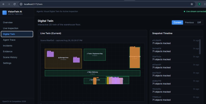Image resolution: width=206 pixels, height=104 pixels.
Task: Open Evidence in the sidebar
Action: pyautogui.click(x=17, y=51)
